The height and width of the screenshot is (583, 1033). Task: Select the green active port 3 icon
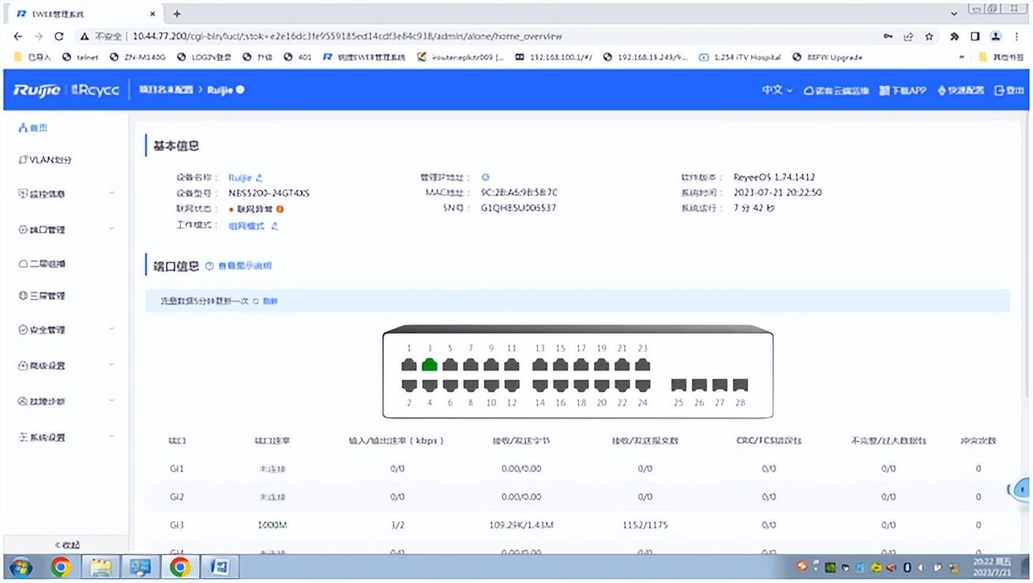click(430, 365)
